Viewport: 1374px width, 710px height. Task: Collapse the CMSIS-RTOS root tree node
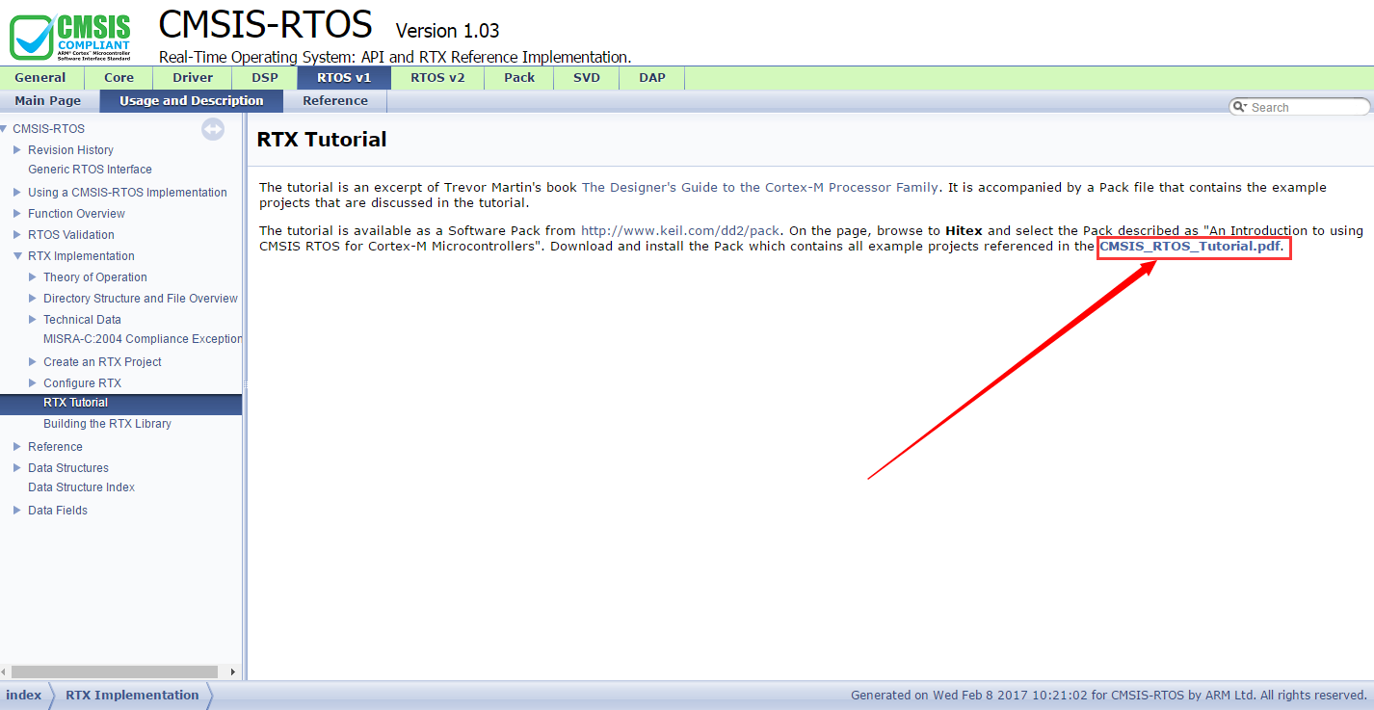click(4, 128)
